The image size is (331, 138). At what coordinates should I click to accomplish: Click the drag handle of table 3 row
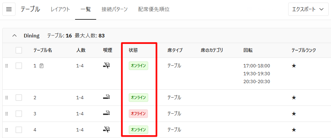coord(7,114)
